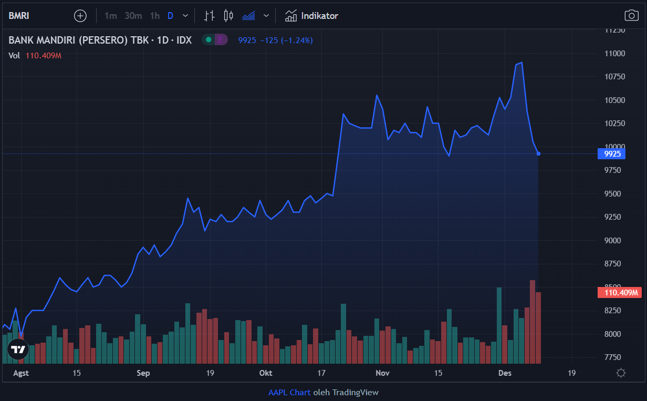This screenshot has height=401, width=647.
Task: Select the 30m timeframe
Action: 133,16
